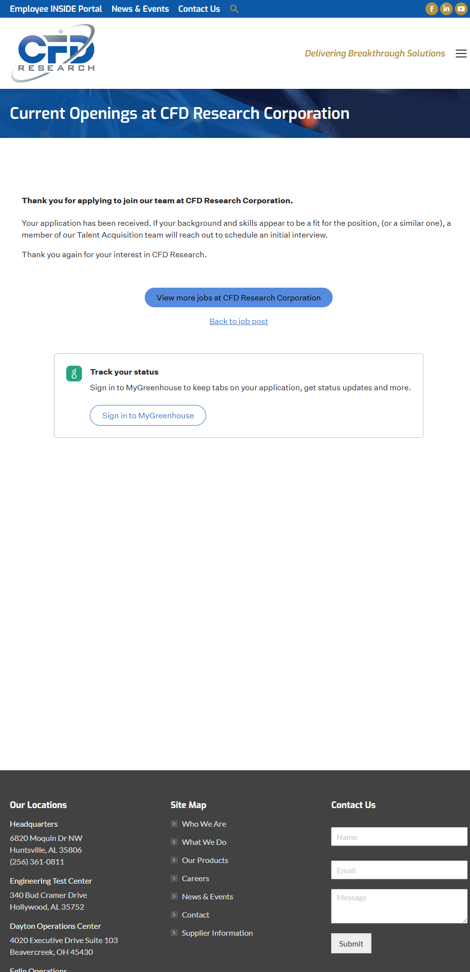Visit the Facebook social icon
This screenshot has width=470, height=972.
(x=432, y=9)
